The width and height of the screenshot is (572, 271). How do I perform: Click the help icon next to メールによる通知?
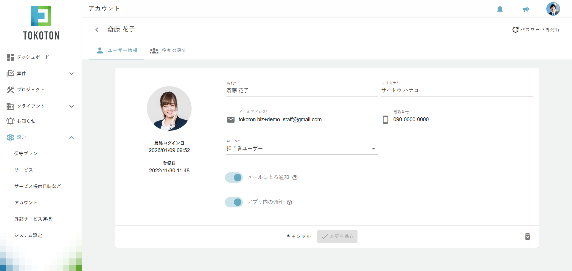pyautogui.click(x=295, y=177)
